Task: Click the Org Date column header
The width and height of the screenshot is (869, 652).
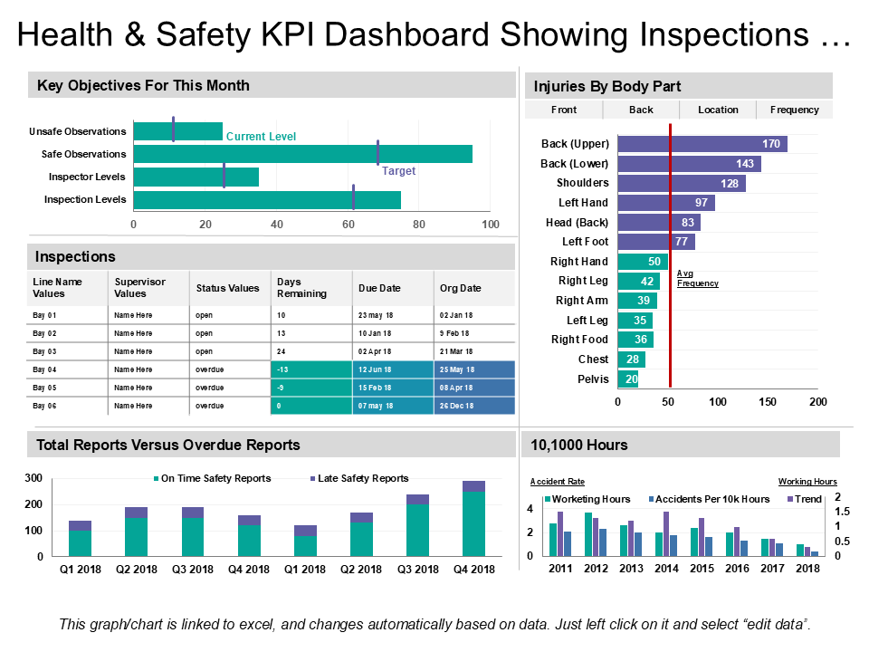Action: 474,288
